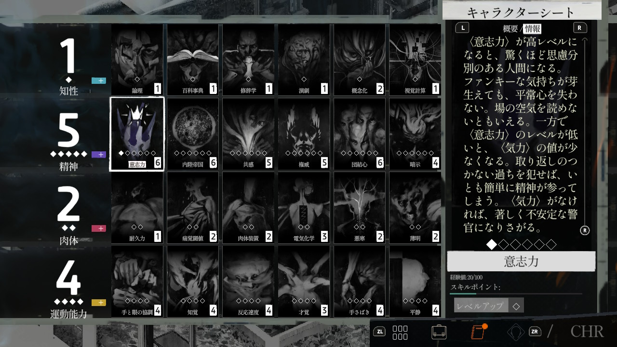Select the 視覚計算 skill card
This screenshot has width=617, height=347.
pos(415,60)
